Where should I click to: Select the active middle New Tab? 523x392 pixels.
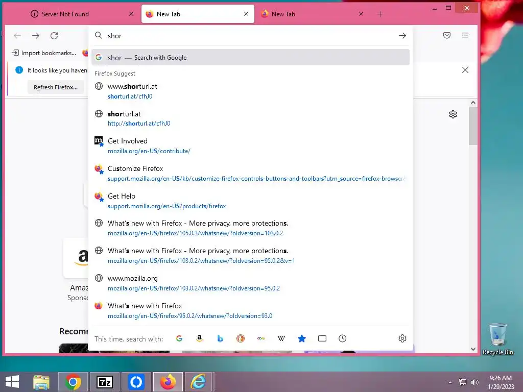pos(198,14)
